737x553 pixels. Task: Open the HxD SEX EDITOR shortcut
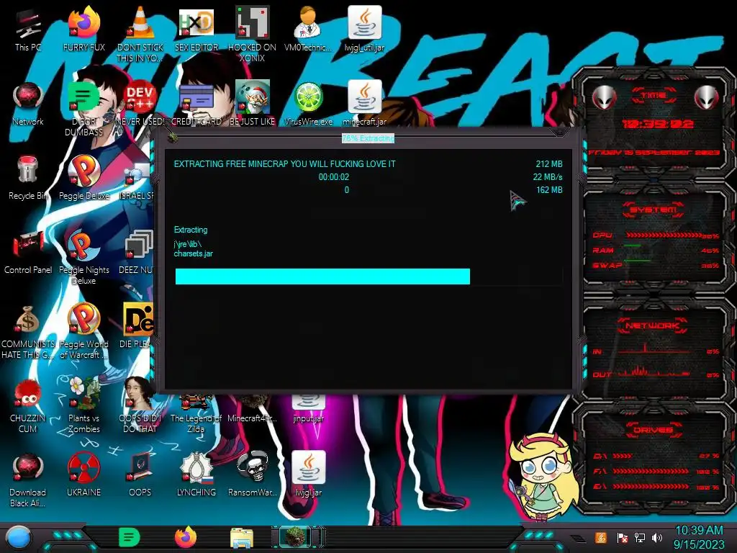click(x=196, y=30)
